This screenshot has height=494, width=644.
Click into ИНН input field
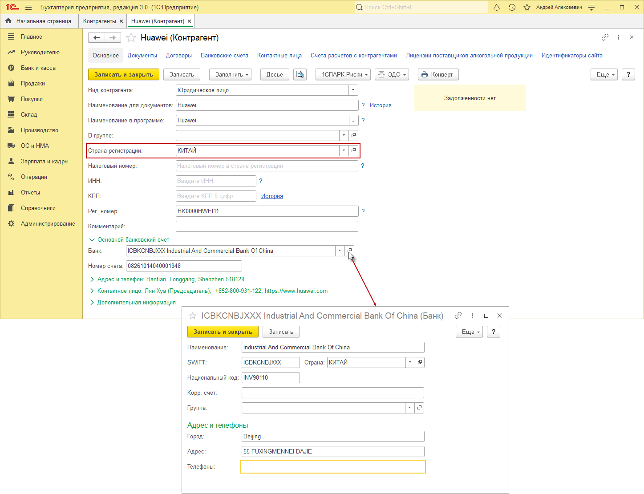(x=216, y=181)
